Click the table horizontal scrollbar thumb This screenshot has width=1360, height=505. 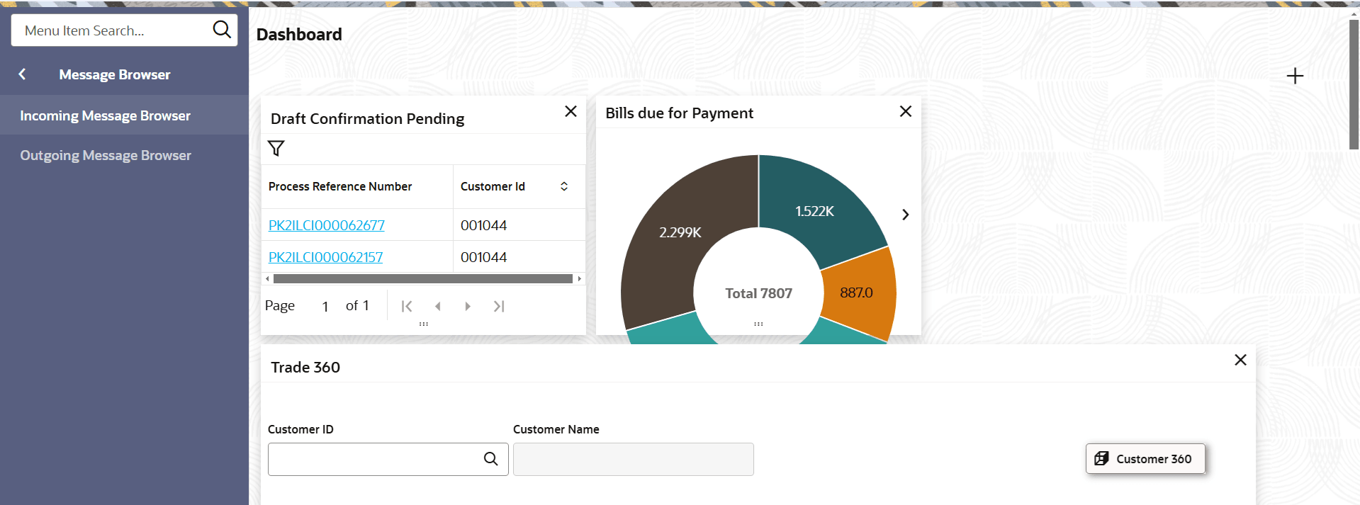tap(423, 279)
